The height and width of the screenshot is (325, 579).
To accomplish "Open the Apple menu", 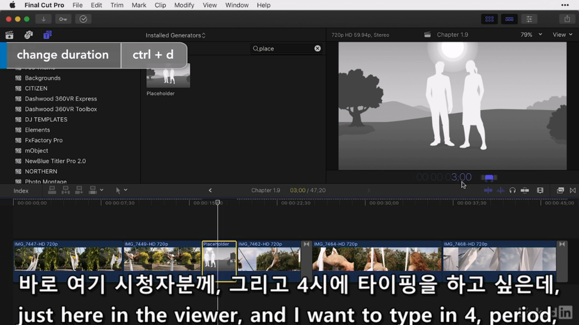I will click(12, 5).
